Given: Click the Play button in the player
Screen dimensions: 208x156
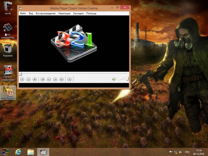Looking at the screenshot, I should point(22,79).
